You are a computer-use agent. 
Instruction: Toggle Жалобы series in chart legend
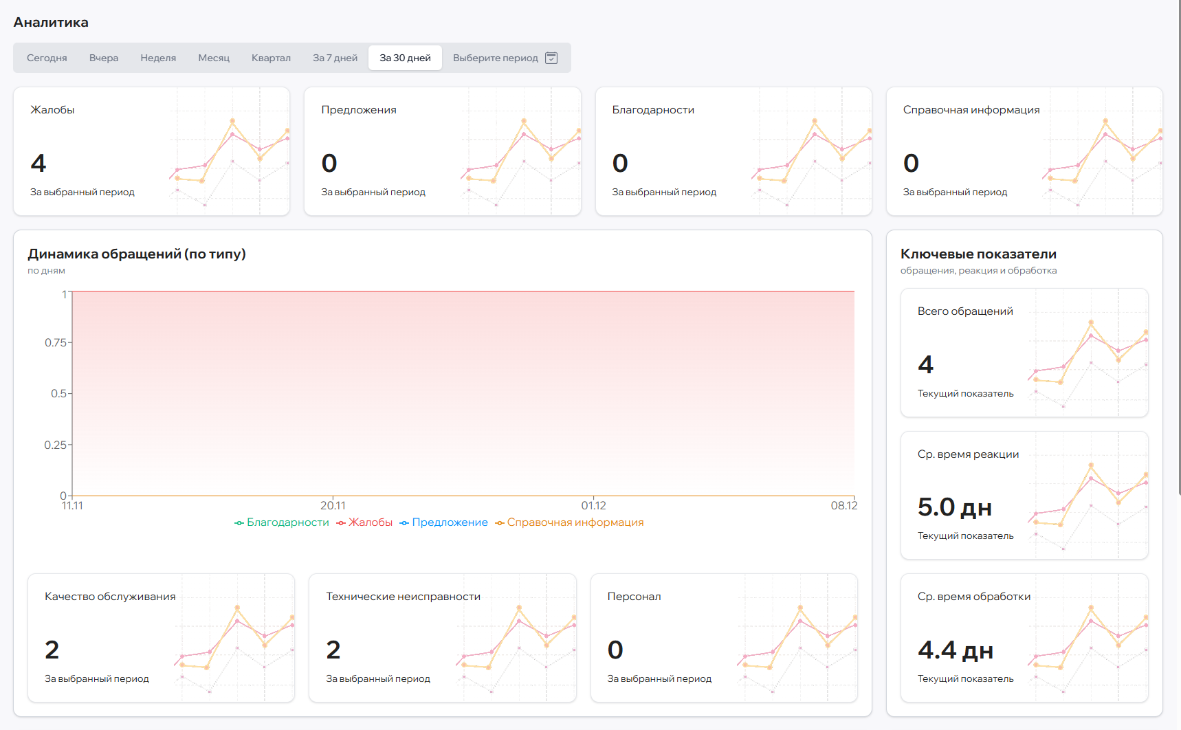tap(364, 522)
